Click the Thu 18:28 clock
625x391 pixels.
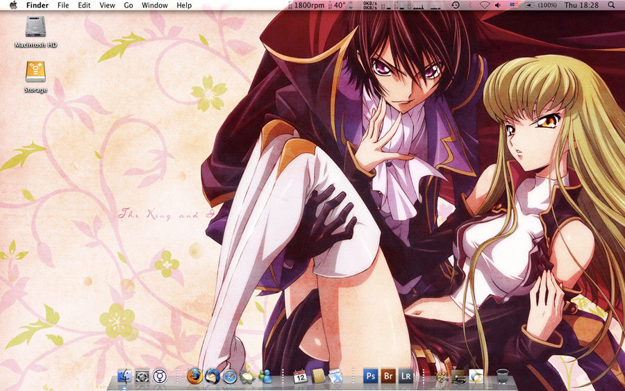(581, 5)
